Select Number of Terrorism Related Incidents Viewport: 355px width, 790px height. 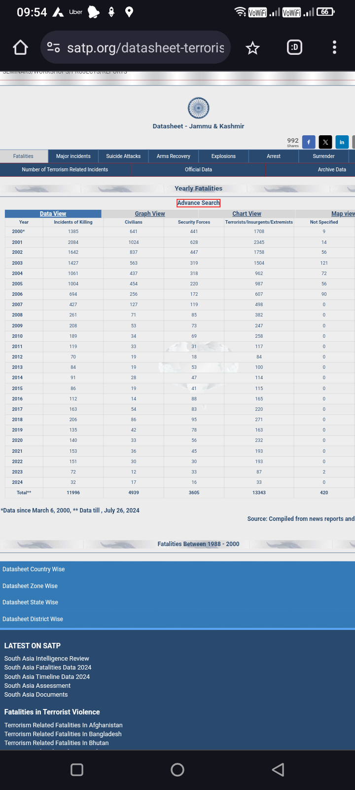(x=65, y=169)
